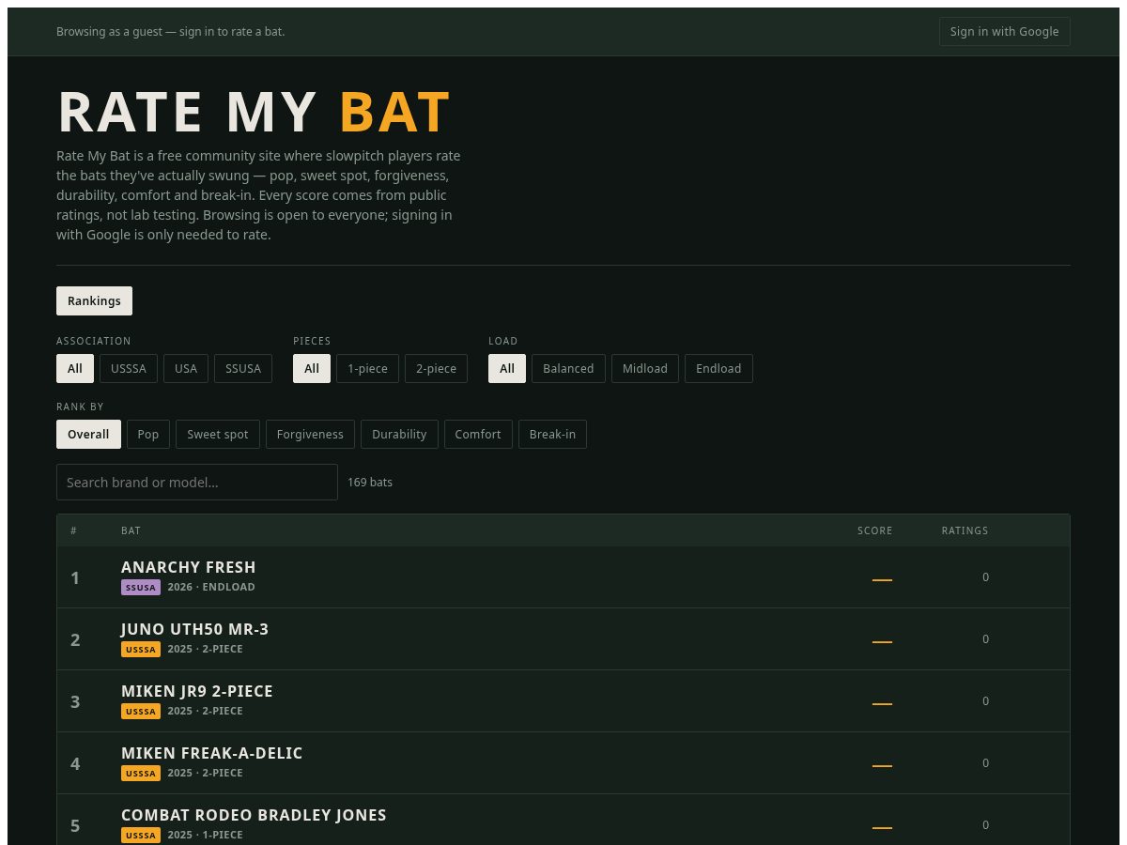
Task: Select the All load filter
Action: pos(507,368)
